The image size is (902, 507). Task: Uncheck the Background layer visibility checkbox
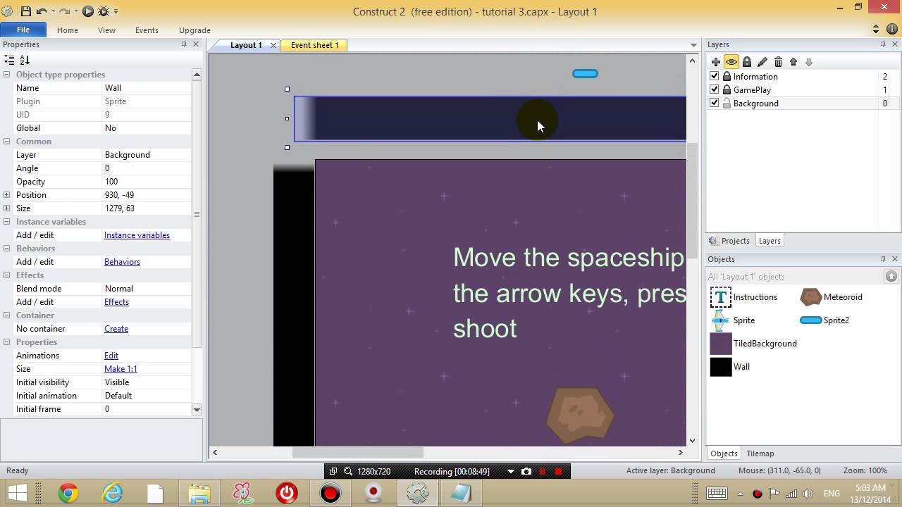pyautogui.click(x=715, y=103)
